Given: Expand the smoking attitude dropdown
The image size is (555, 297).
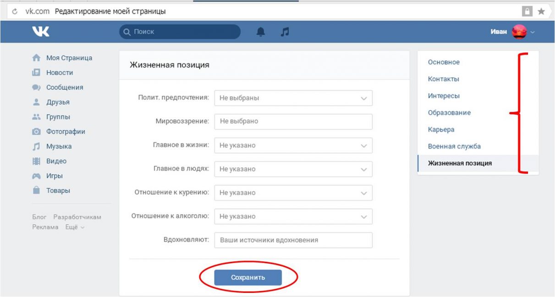Looking at the screenshot, I should [x=293, y=193].
